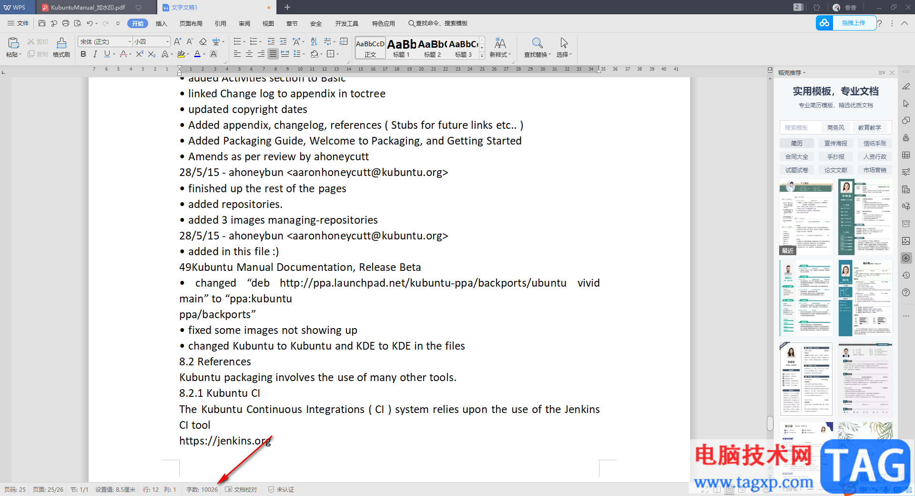Screen dimensions: 915x496
Task: Toggle justify alignment
Action: click(273, 54)
